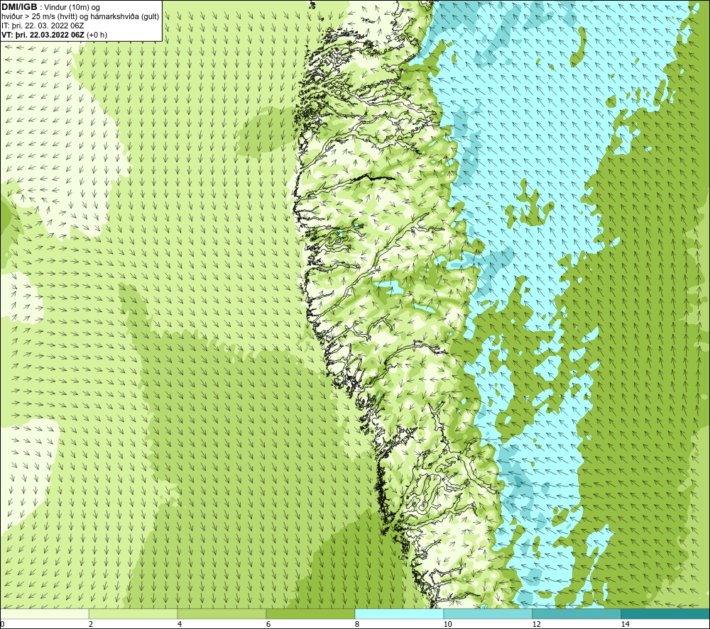Click the "14" scale label

click(625, 624)
